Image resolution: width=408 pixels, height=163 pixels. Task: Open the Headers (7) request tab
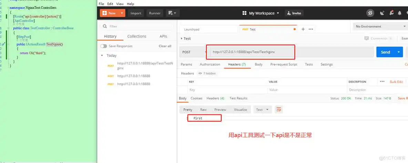pos(237,64)
